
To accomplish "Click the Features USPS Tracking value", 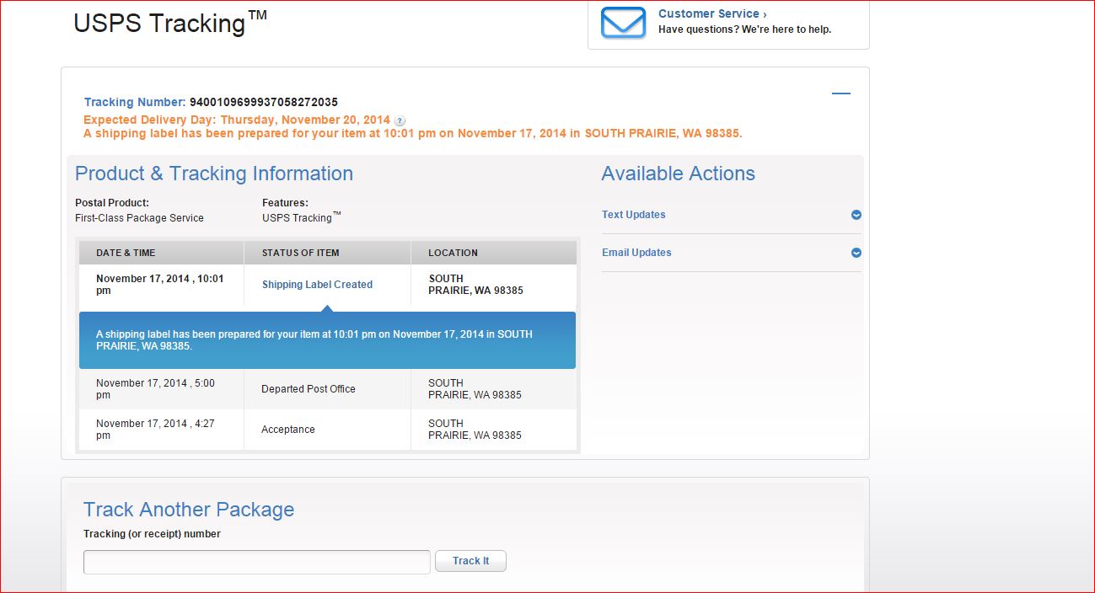I will click(301, 217).
